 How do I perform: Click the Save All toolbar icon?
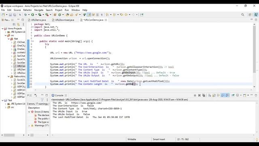click(15, 15)
